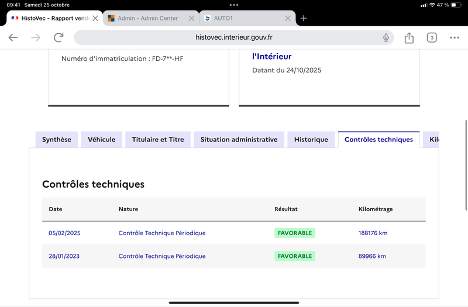Close the HistoVec browser tab

click(95, 18)
